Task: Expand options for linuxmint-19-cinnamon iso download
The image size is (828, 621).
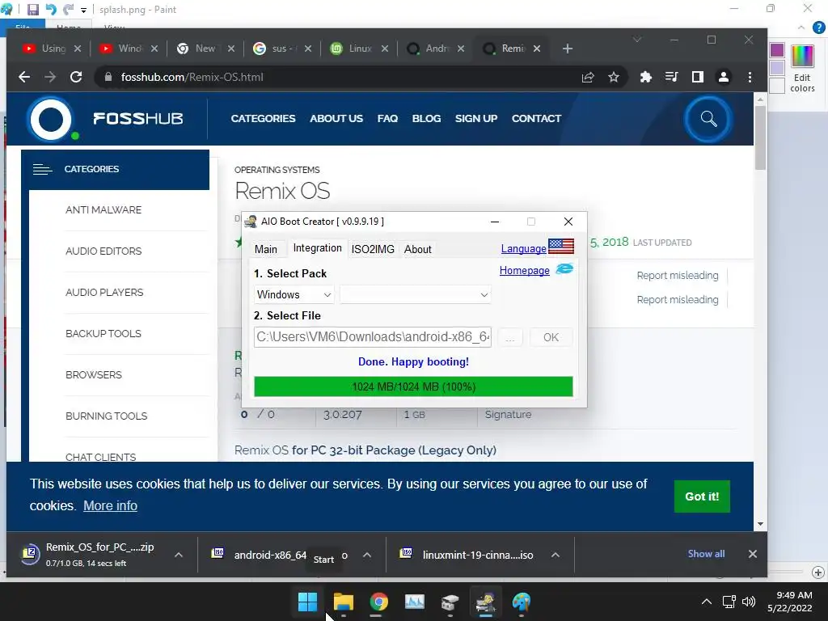Action: coord(556,555)
